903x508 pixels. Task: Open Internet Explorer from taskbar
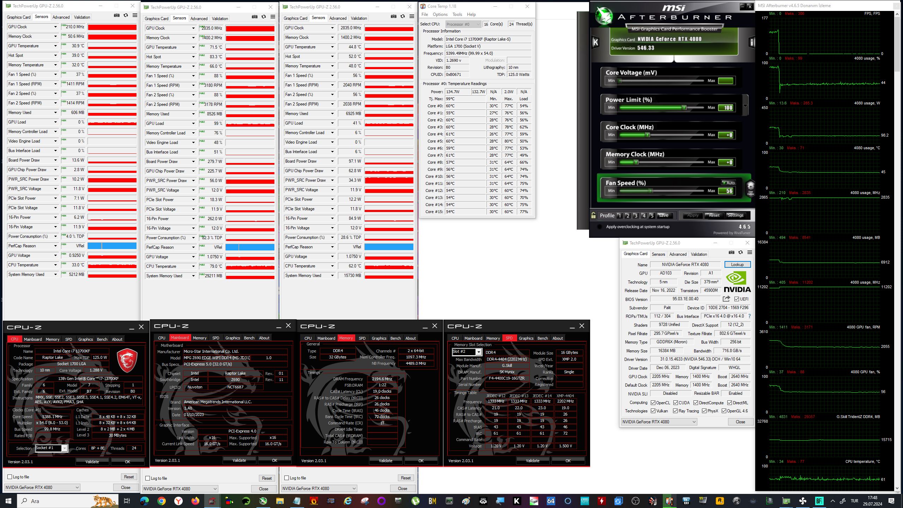pyautogui.click(x=347, y=501)
